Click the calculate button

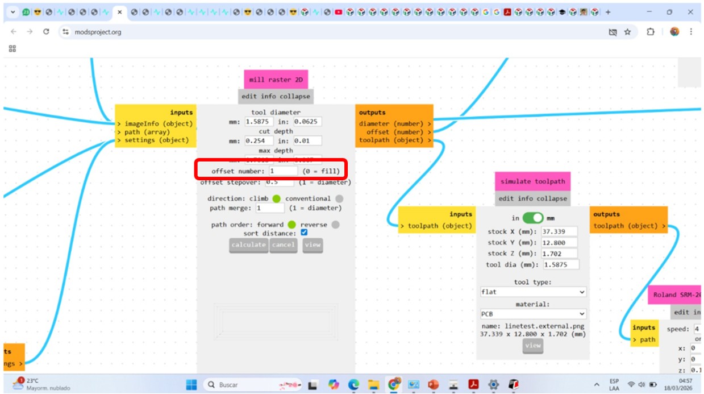click(x=248, y=245)
